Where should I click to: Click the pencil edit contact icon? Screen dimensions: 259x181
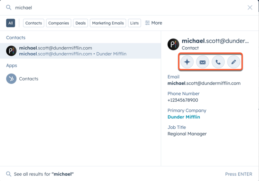pyautogui.click(x=234, y=62)
